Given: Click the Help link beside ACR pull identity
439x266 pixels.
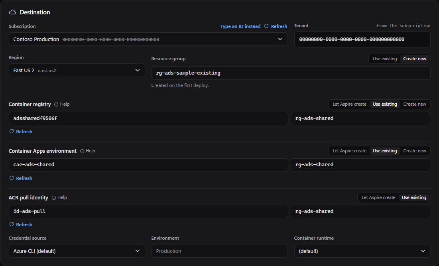Looking at the screenshot, I should click(62, 197).
